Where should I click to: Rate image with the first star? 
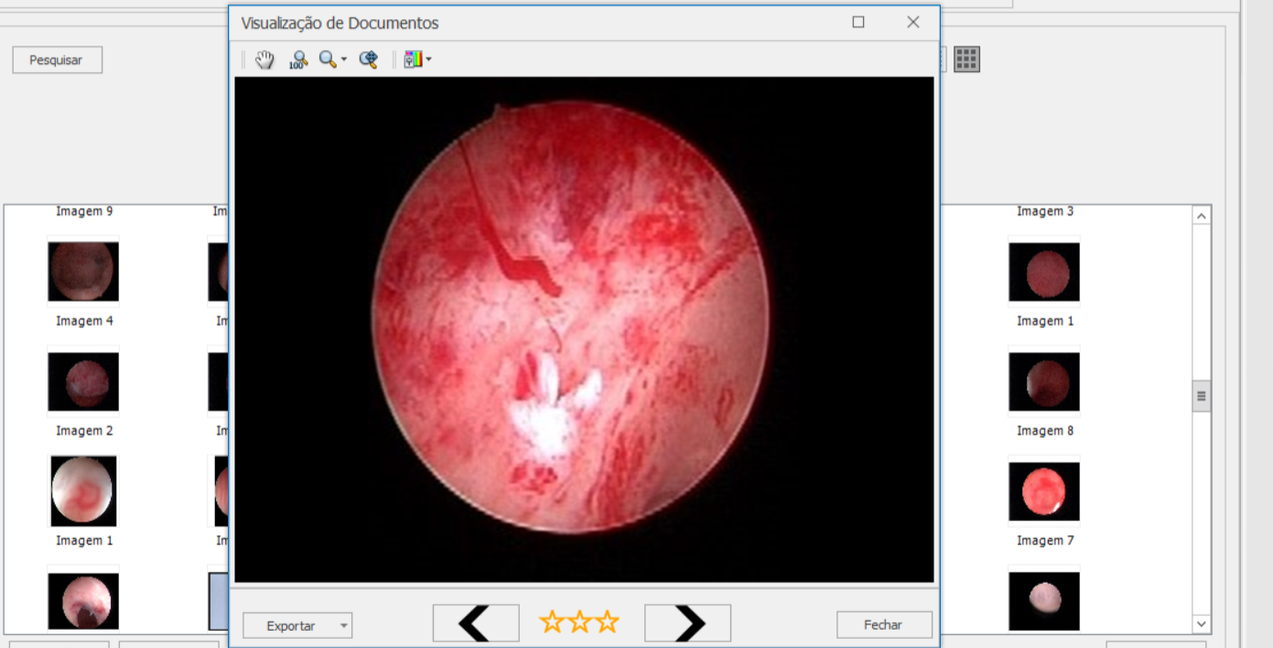point(552,622)
